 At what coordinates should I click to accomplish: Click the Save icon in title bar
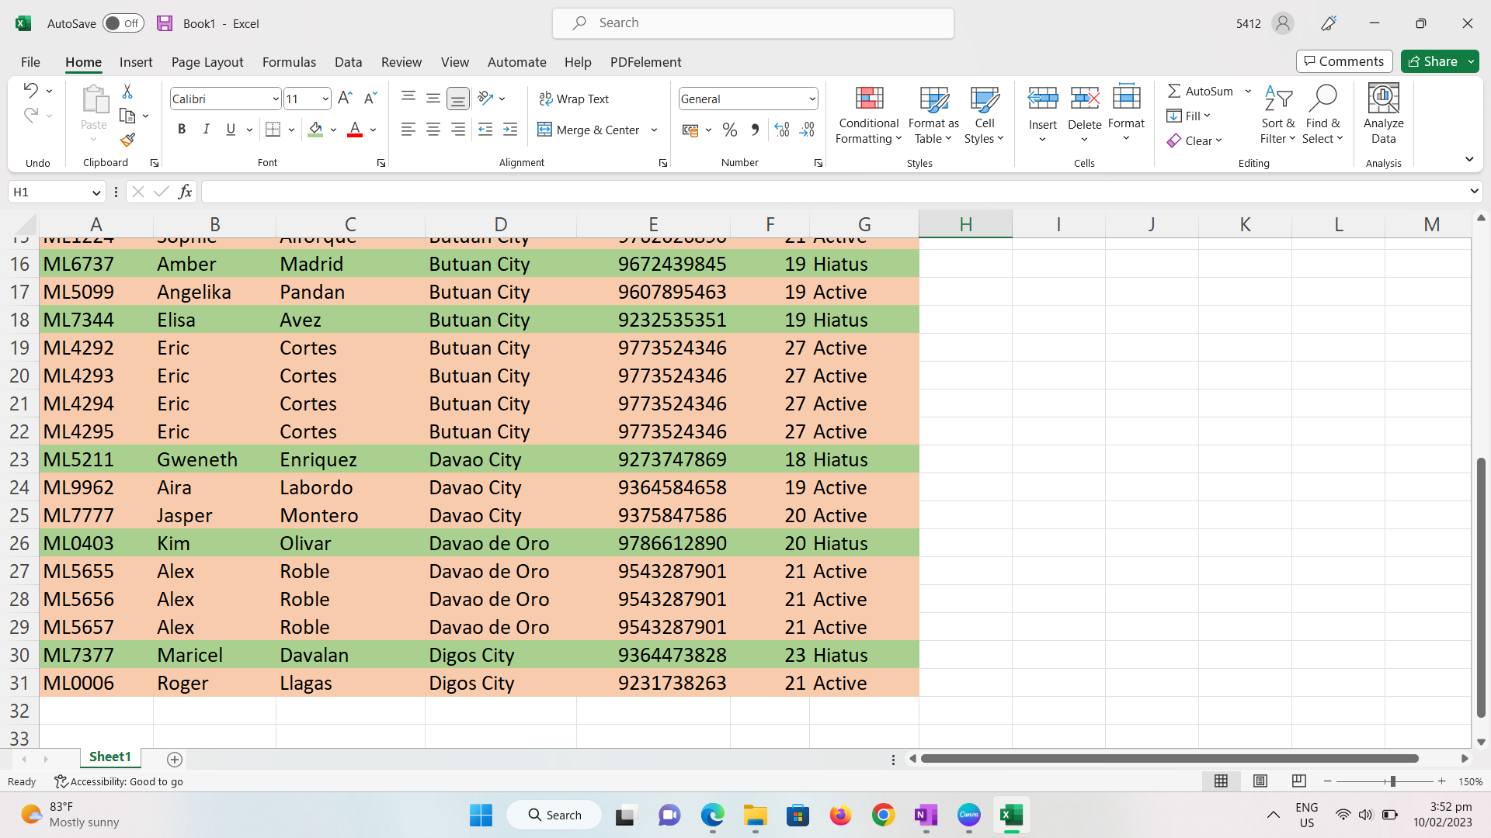(164, 23)
